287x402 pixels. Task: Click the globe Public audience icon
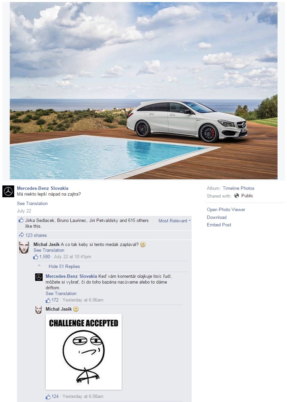pyautogui.click(x=237, y=196)
